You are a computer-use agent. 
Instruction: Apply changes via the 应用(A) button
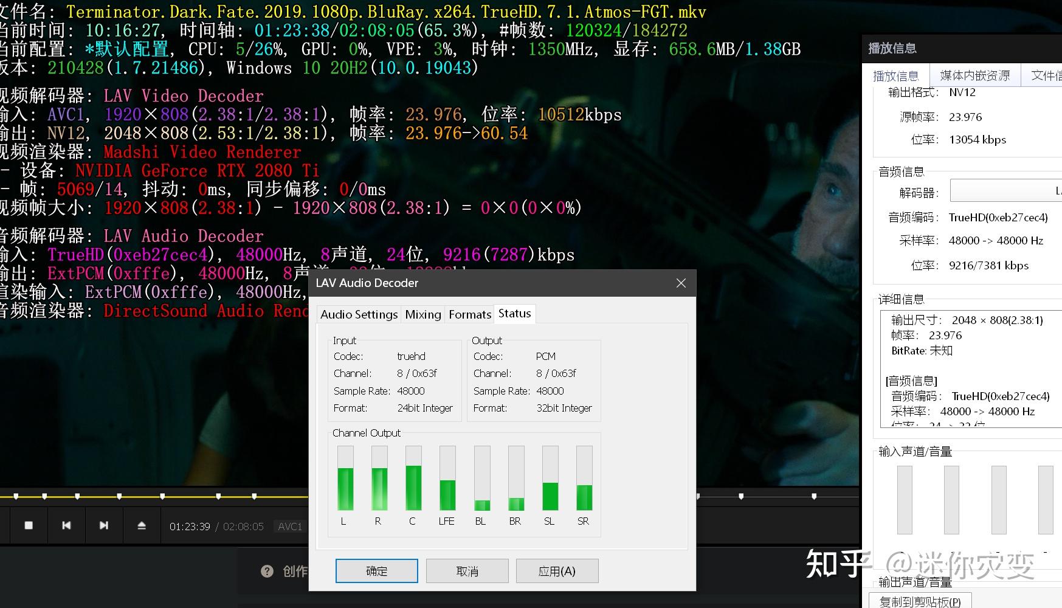[x=557, y=571]
